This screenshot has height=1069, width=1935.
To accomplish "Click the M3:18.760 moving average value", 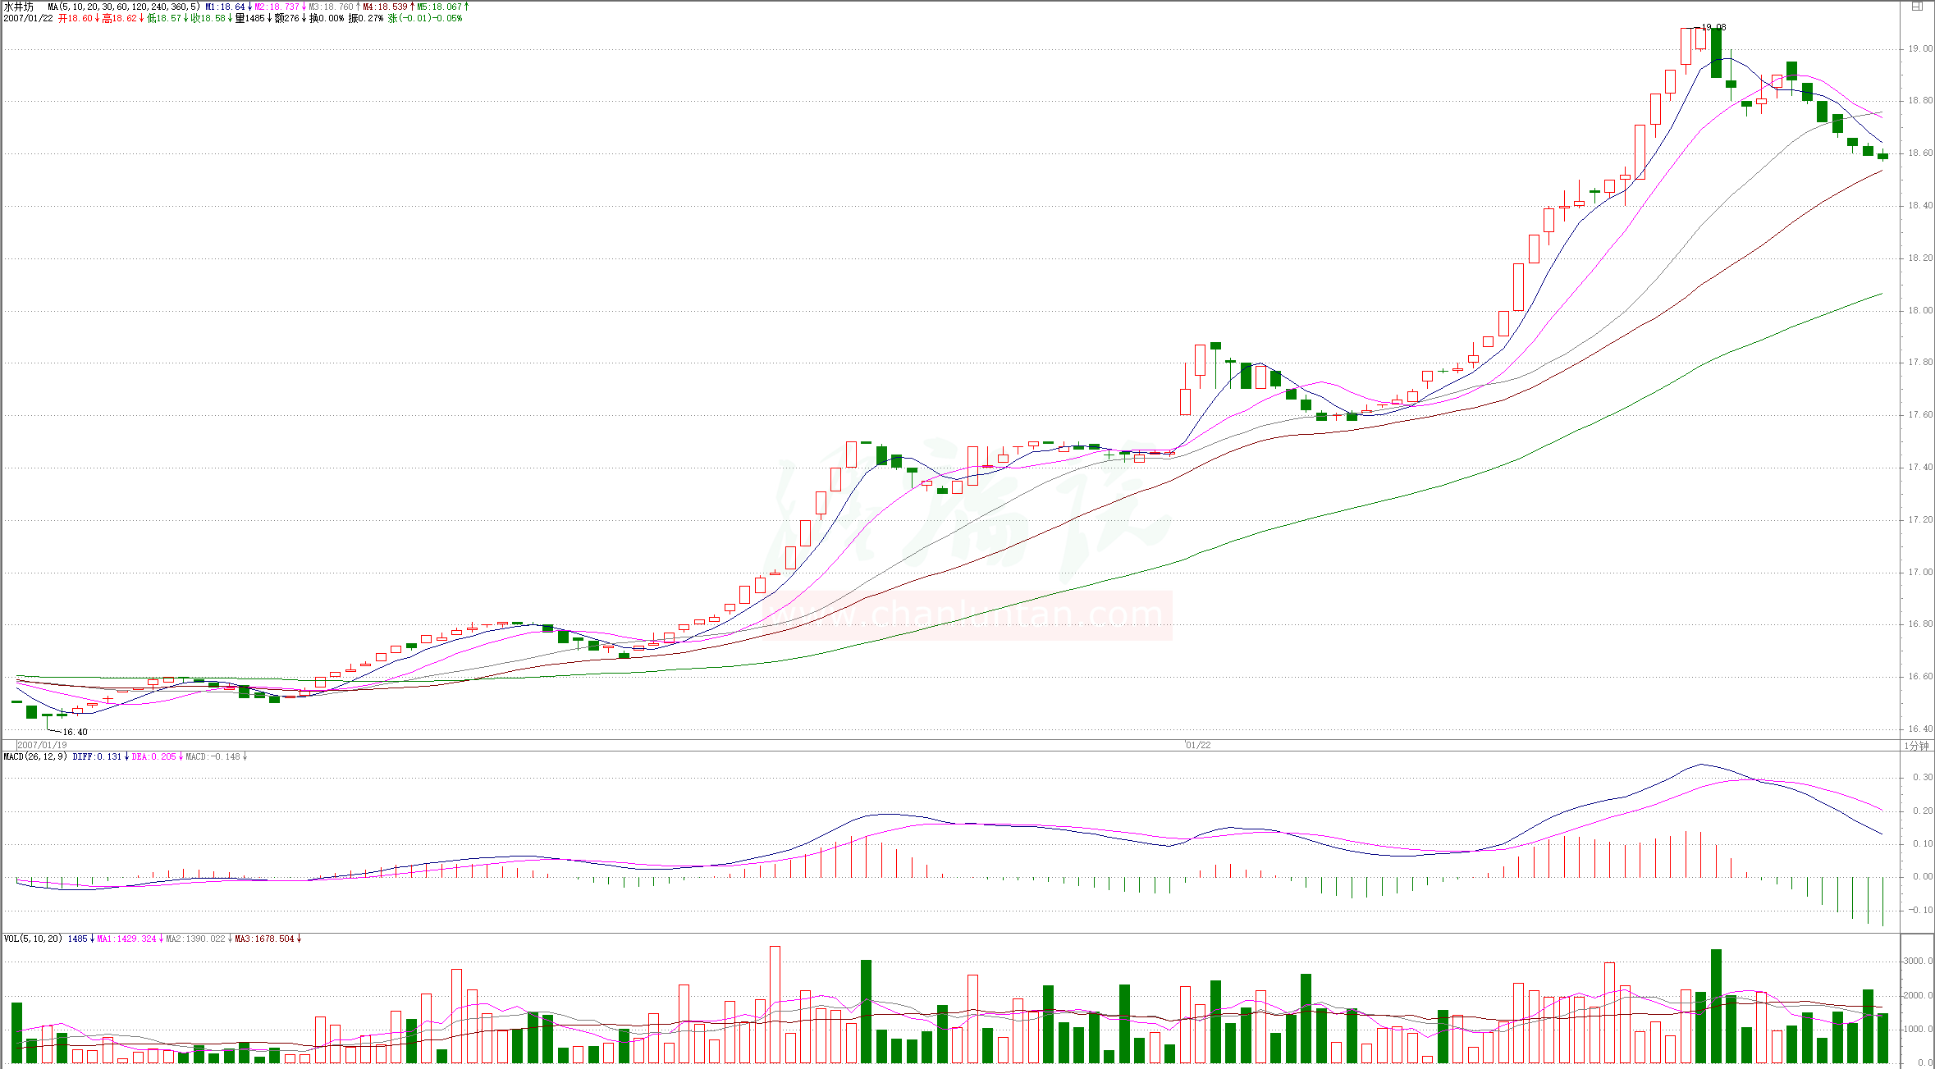I will (331, 7).
